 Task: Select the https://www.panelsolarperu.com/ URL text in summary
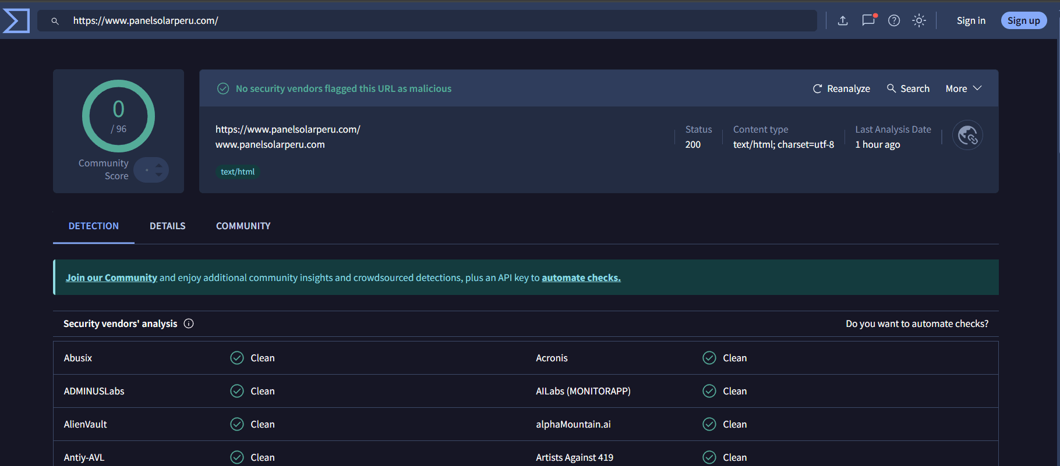(288, 129)
